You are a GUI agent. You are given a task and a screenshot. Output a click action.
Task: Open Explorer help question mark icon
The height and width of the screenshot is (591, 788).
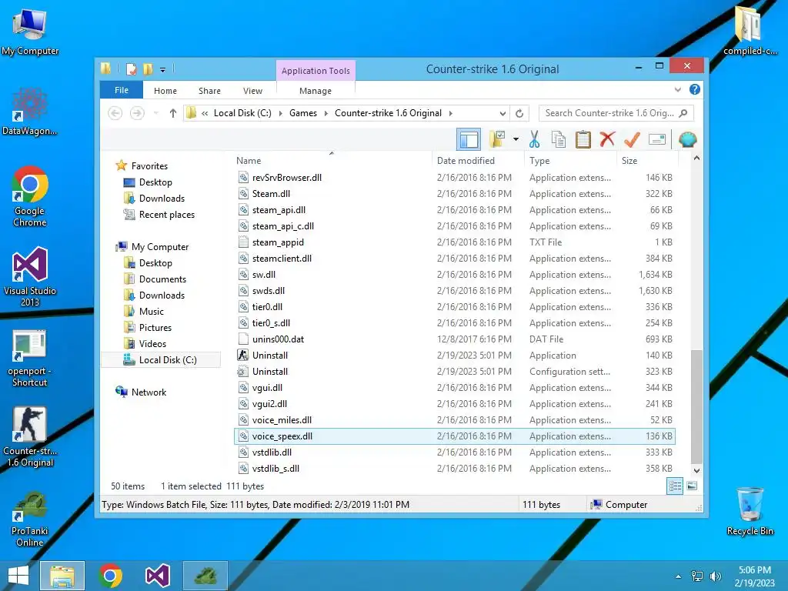695,89
